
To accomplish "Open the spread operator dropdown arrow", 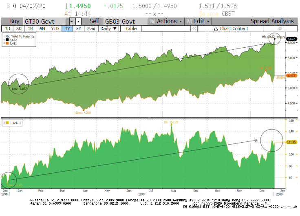I will click(x=78, y=21).
